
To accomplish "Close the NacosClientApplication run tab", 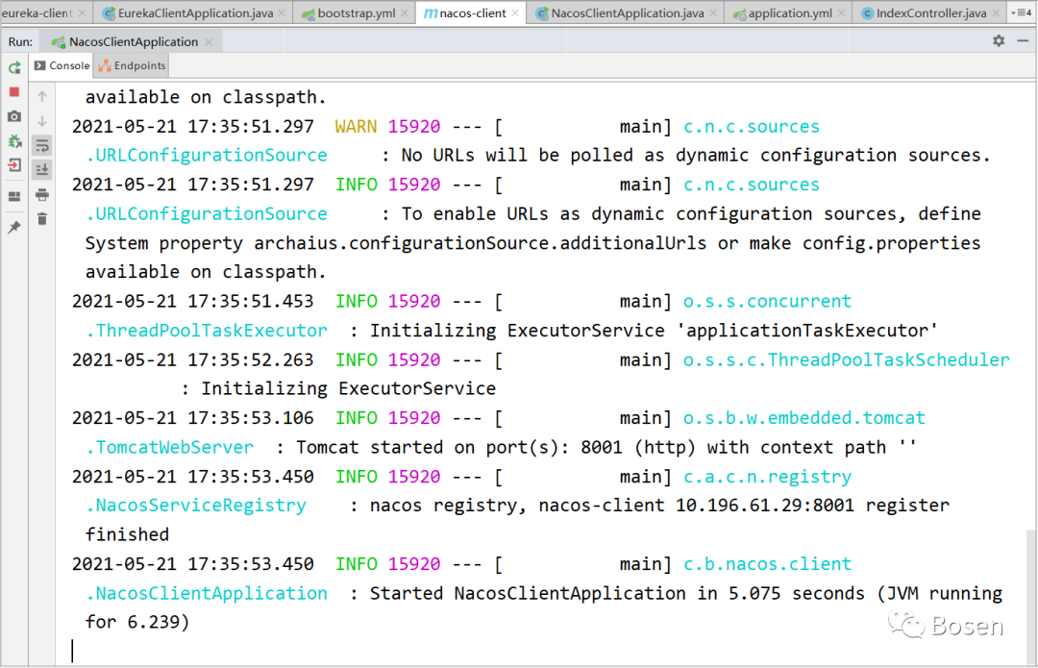I will coord(209,41).
